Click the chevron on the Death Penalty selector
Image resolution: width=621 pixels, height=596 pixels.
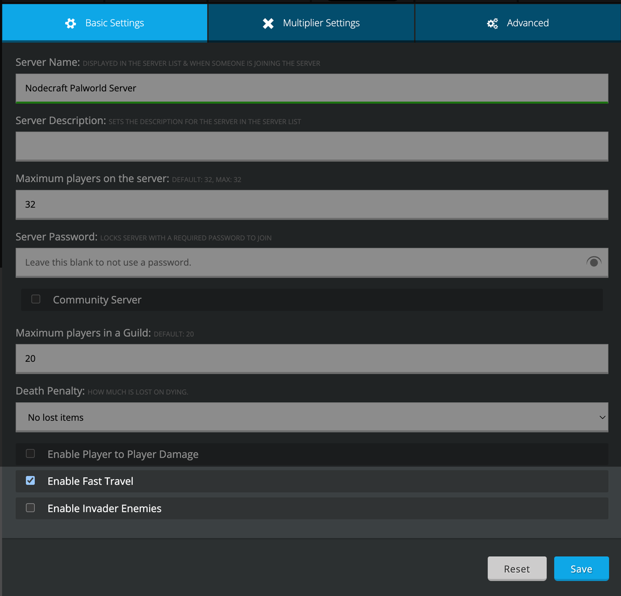[602, 417]
